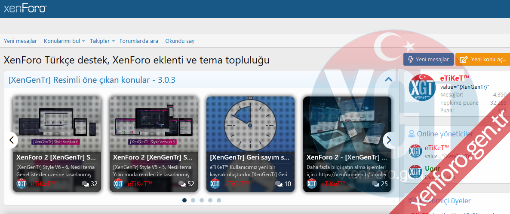Advance the carousel with right arrow

click(389, 140)
